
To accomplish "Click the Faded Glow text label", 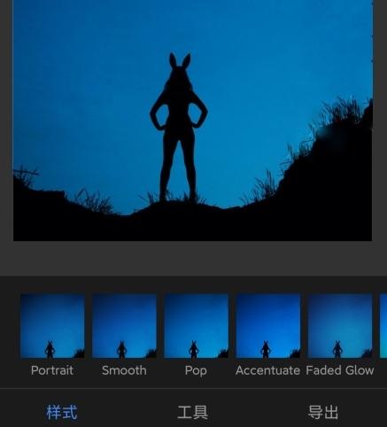I will coord(340,370).
